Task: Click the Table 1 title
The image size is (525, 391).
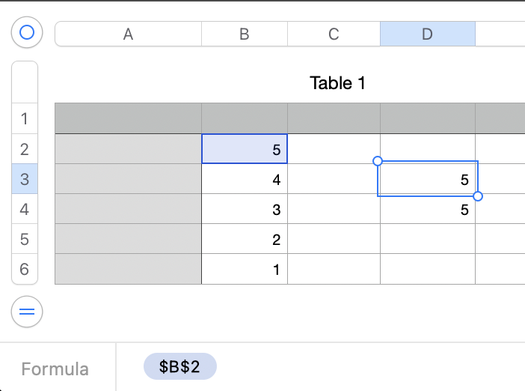Action: click(x=337, y=83)
